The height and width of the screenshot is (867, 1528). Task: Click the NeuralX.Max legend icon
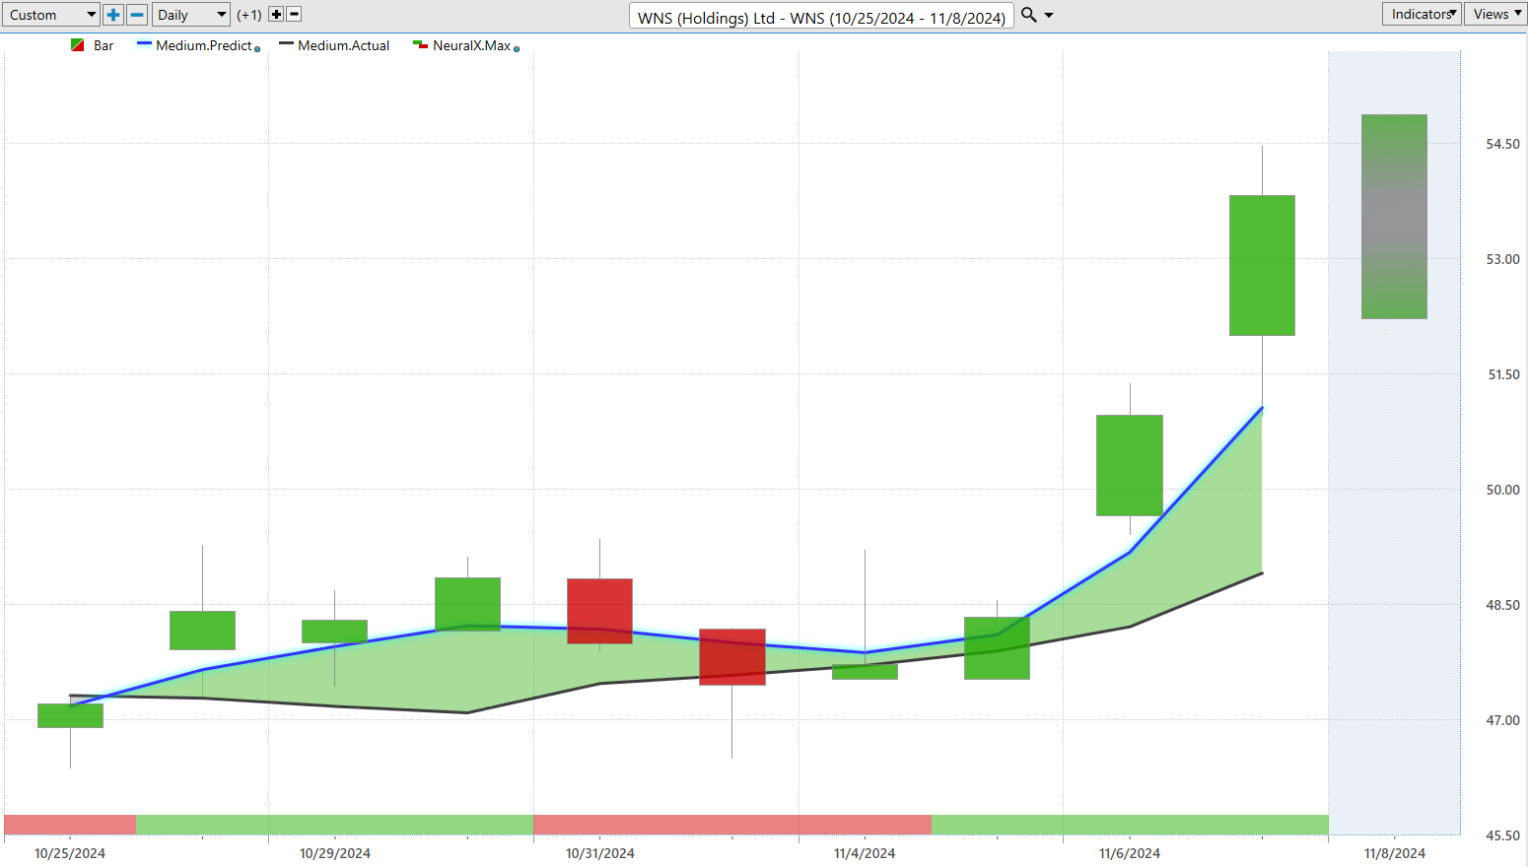click(x=420, y=45)
